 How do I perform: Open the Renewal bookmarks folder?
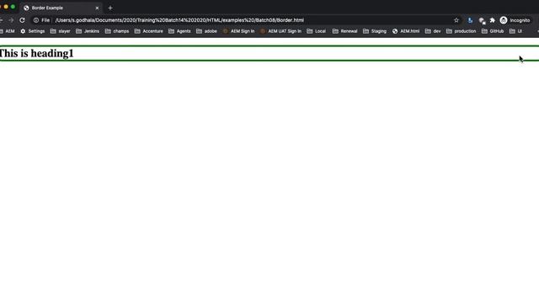[344, 31]
